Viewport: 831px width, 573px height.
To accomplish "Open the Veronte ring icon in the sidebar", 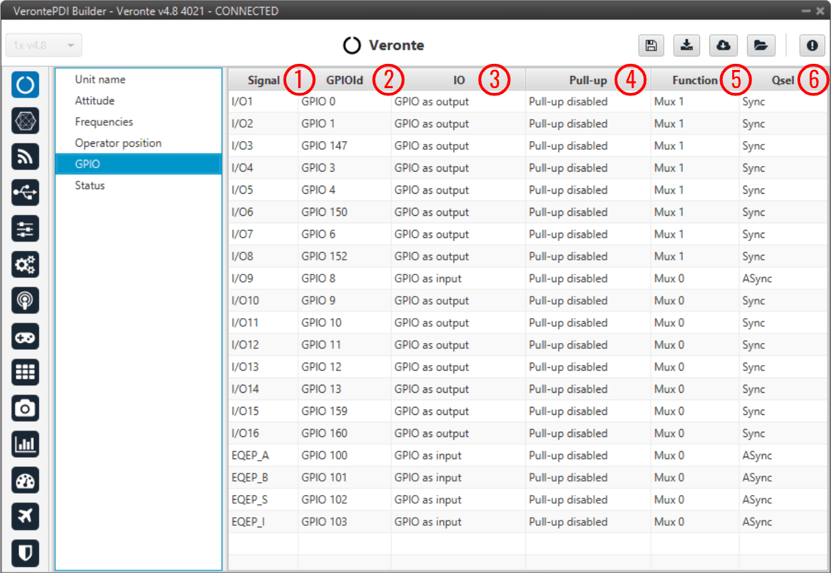I will (26, 86).
